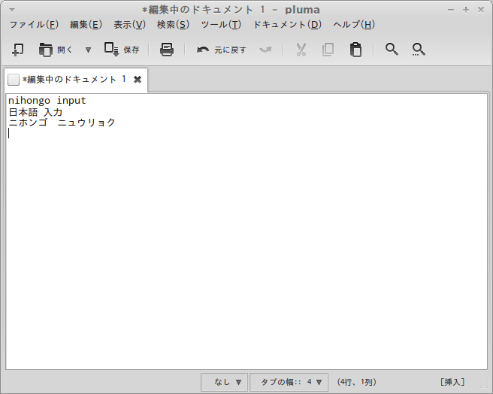Screen dimensions: 493x394
Task: Click the print icon in toolbar
Action: click(x=167, y=50)
